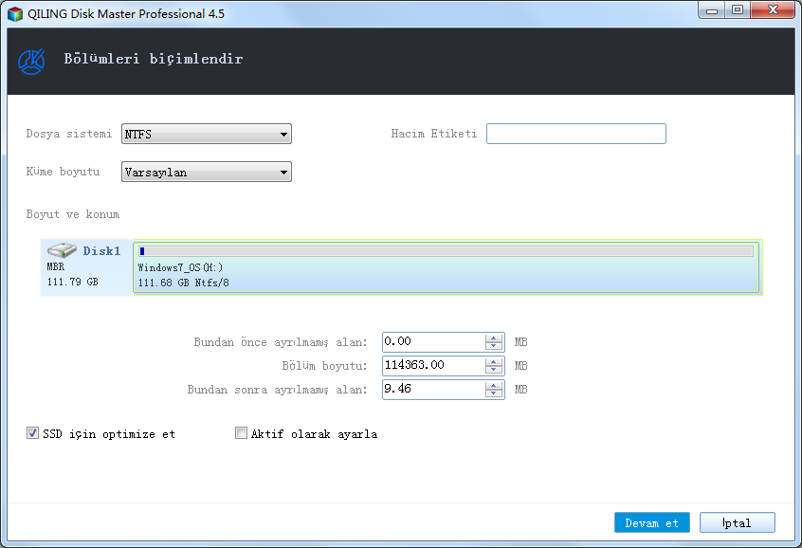This screenshot has height=548, width=802.
Task: Decrease 'Bundan önce ayrılmamış alan' with down arrow
Action: (494, 346)
